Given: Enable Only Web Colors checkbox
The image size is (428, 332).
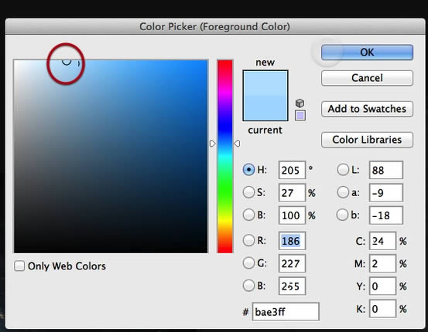Looking at the screenshot, I should tap(19, 266).
